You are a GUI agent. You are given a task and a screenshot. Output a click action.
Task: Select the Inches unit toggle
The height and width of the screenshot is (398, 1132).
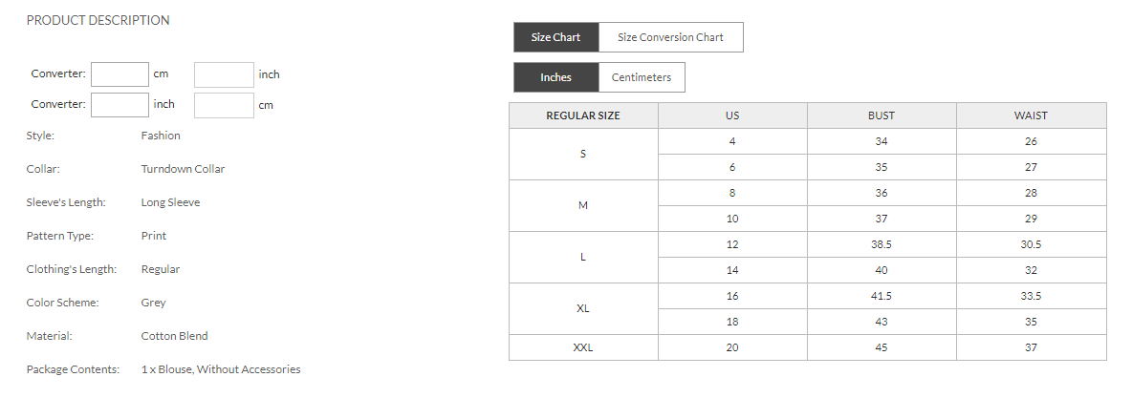click(555, 77)
